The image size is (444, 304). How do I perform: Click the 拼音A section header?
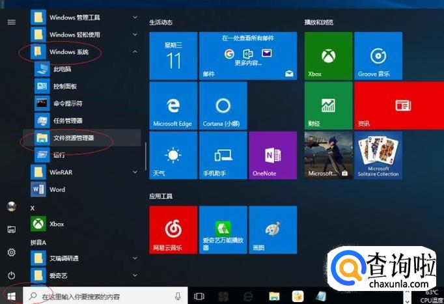tap(38, 243)
